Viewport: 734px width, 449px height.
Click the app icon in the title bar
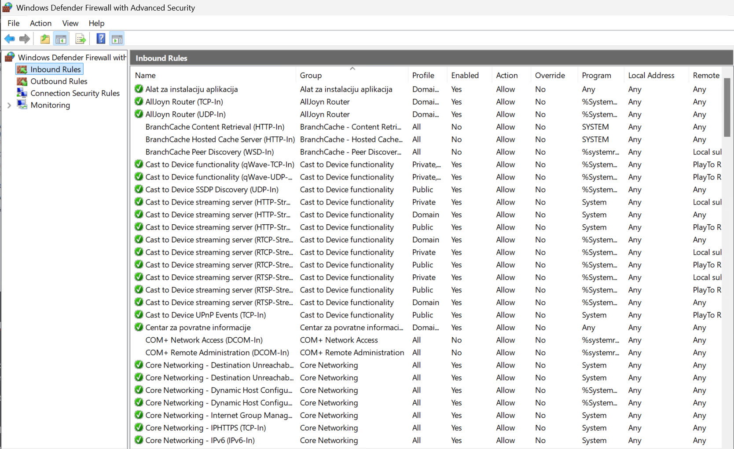(x=7, y=7)
